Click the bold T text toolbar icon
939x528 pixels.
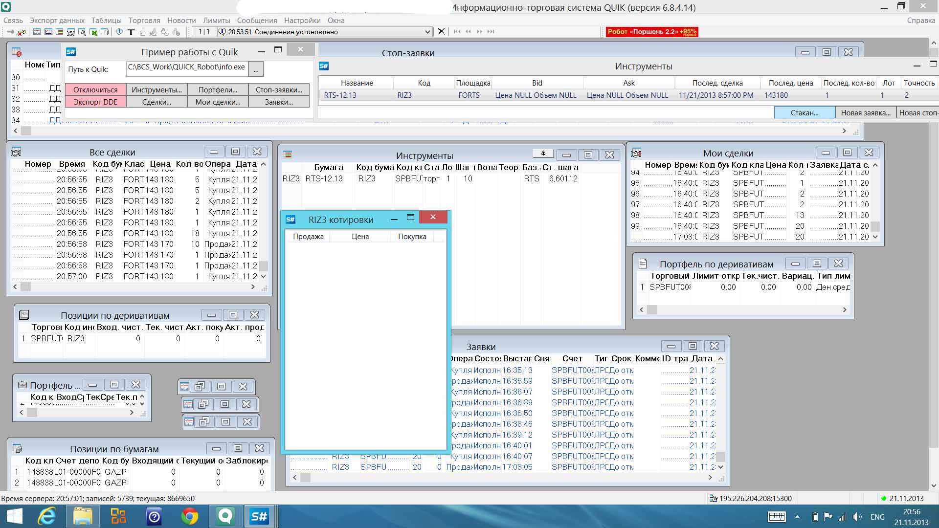point(131,32)
